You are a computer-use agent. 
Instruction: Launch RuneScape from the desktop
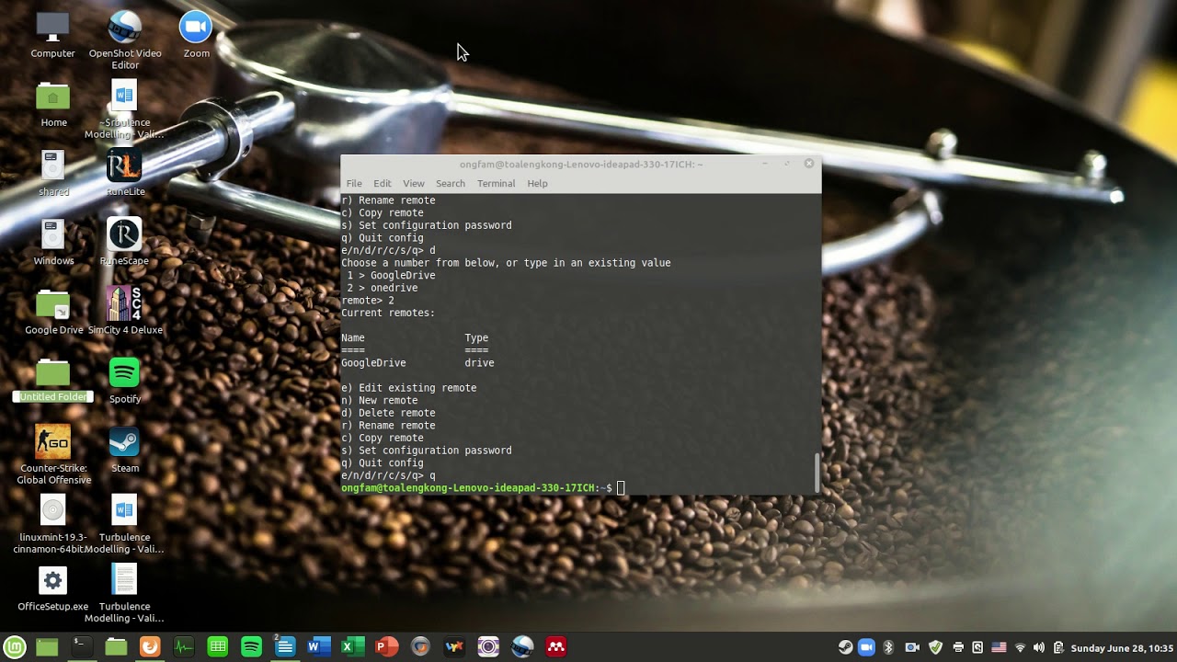(x=124, y=242)
